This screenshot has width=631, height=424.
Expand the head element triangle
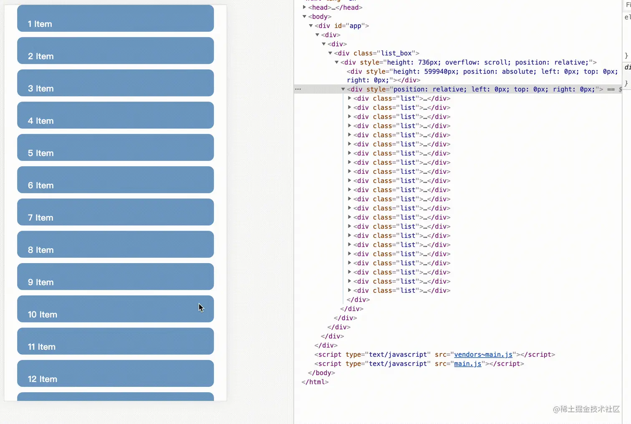(x=305, y=7)
